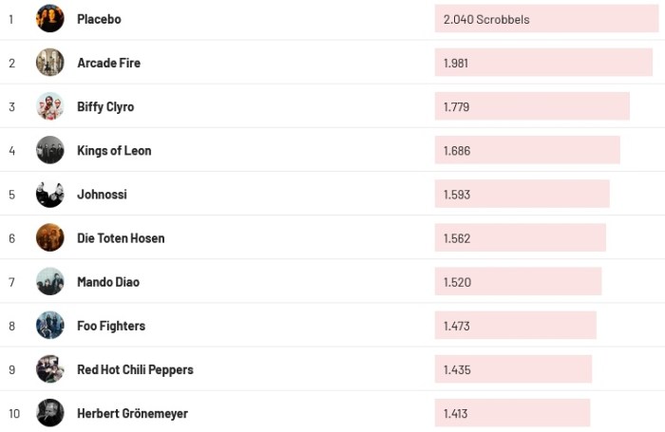Open Red Hot Chili Peppers artist link
The width and height of the screenshot is (665, 432).
pyautogui.click(x=135, y=369)
